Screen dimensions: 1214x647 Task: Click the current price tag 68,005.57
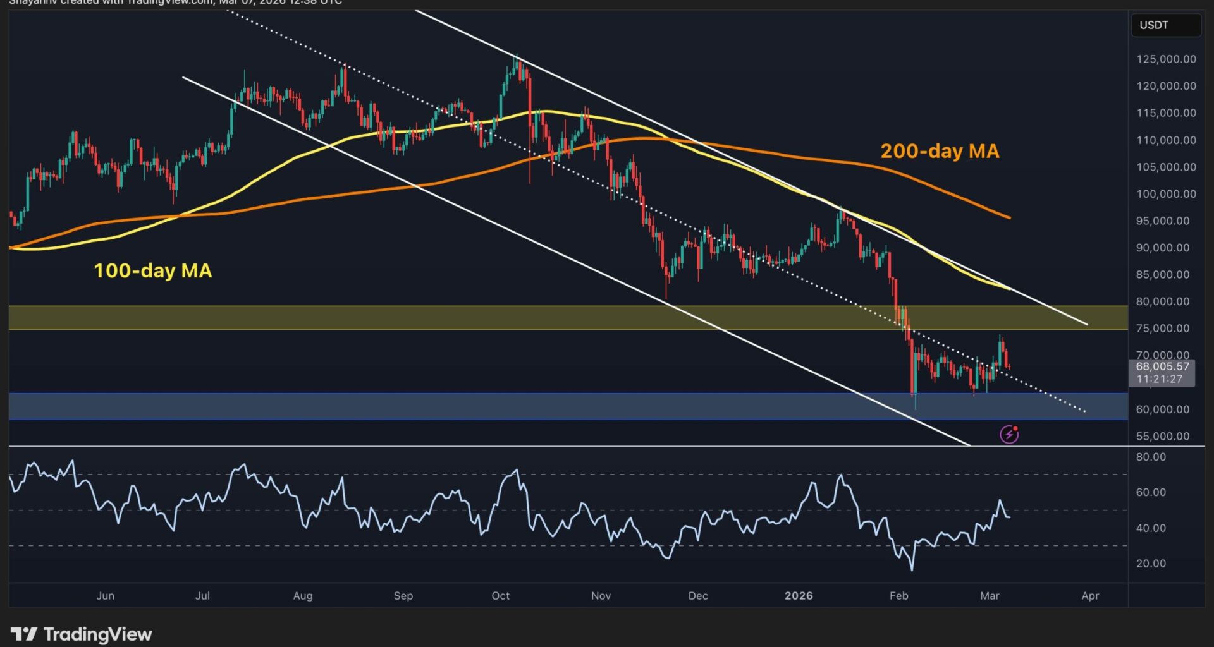pyautogui.click(x=1162, y=366)
